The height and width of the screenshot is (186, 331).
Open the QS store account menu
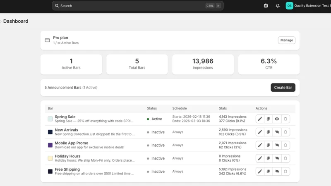pyautogui.click(x=308, y=6)
